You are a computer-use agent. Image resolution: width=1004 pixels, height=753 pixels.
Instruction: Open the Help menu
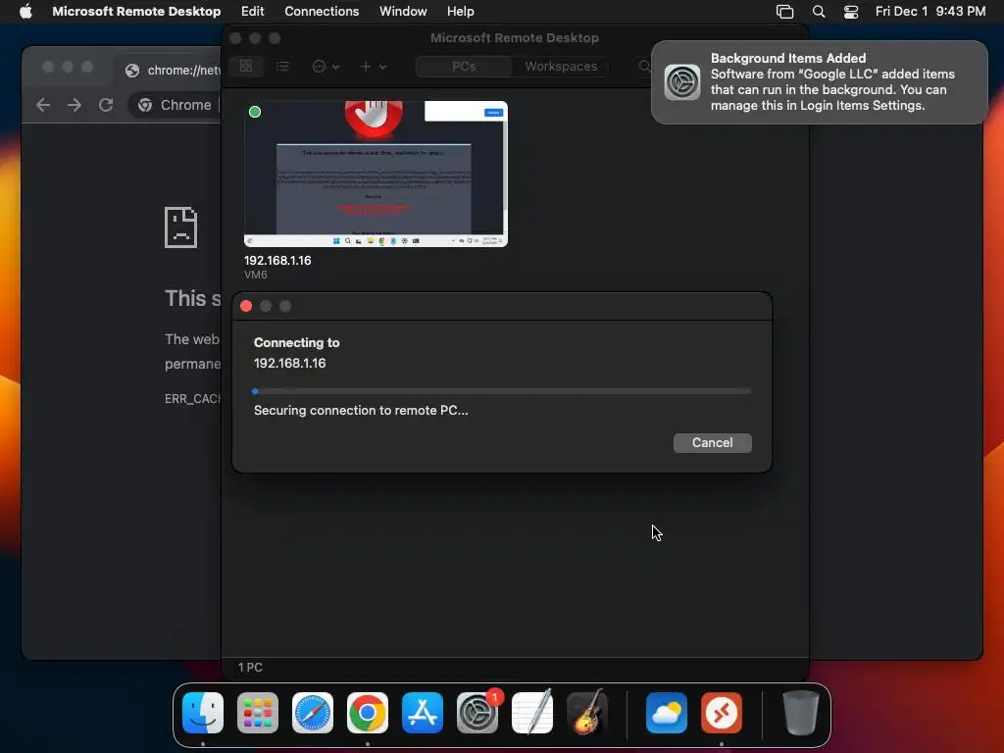(461, 11)
